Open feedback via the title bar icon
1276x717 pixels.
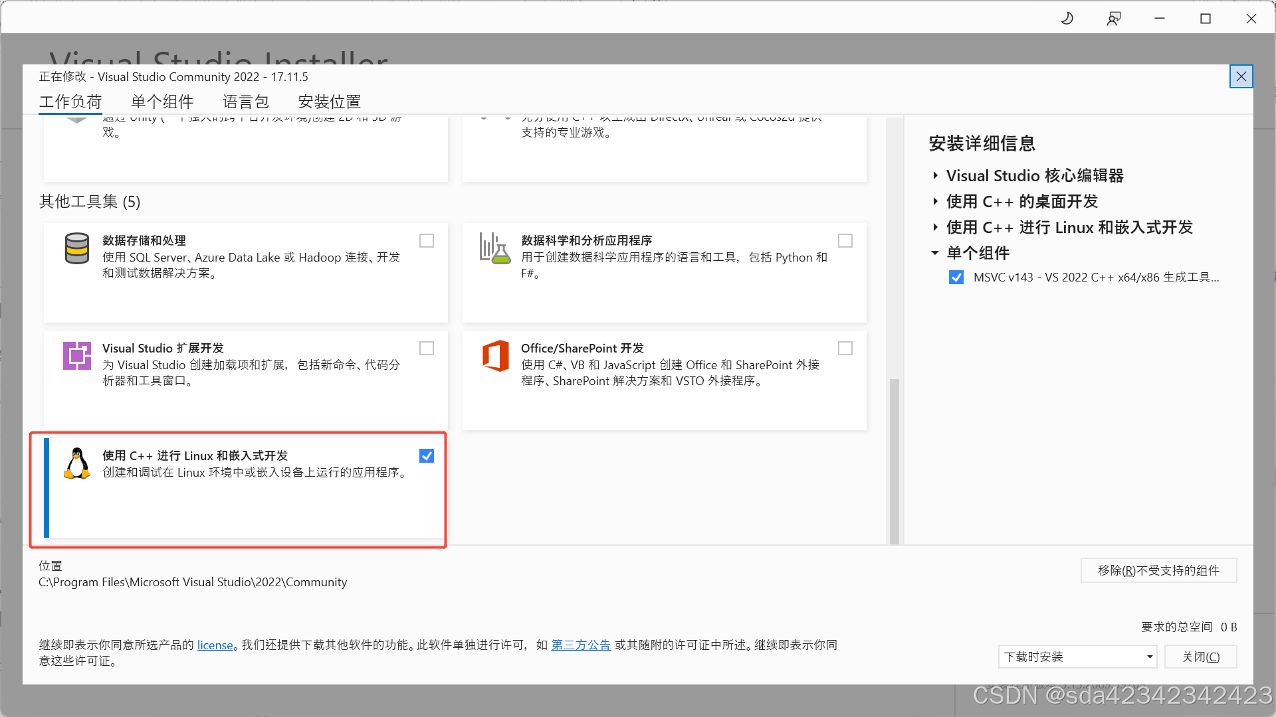1113,18
